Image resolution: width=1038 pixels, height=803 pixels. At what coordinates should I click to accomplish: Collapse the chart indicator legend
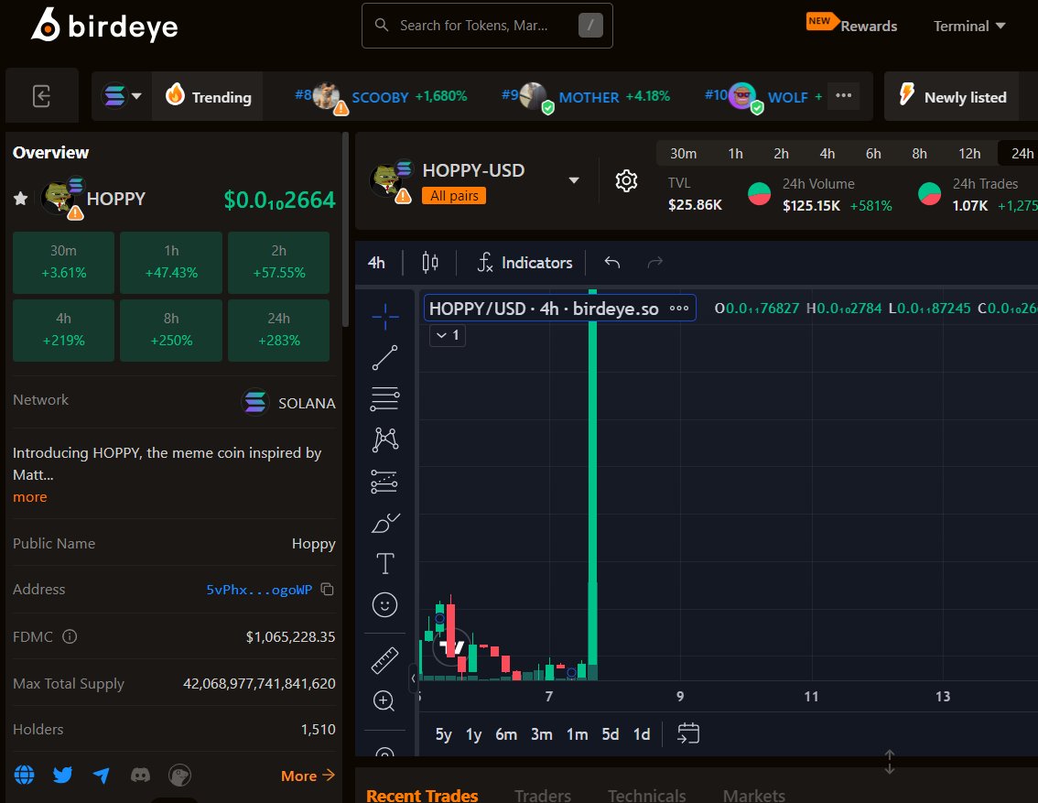coord(448,335)
